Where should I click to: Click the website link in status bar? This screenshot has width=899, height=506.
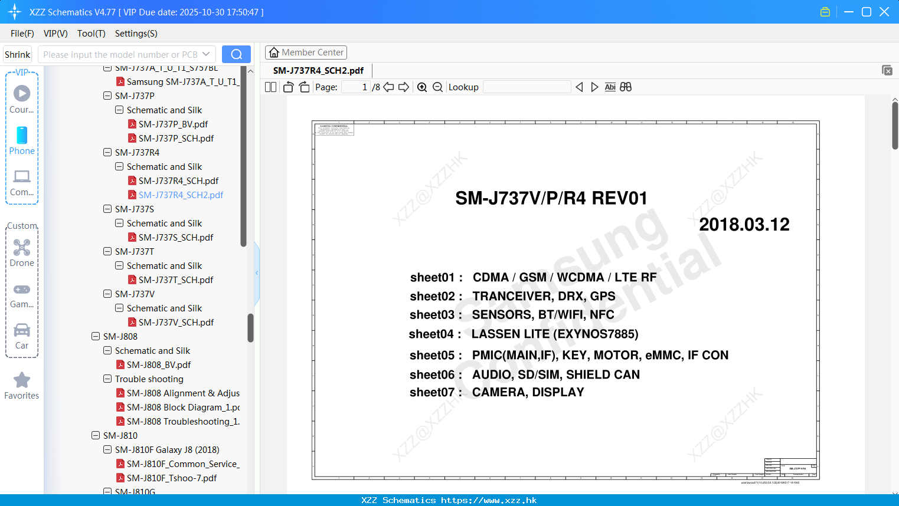pos(489,500)
